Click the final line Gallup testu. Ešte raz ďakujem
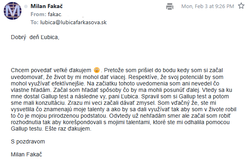249x162 pixels. pos(51,129)
